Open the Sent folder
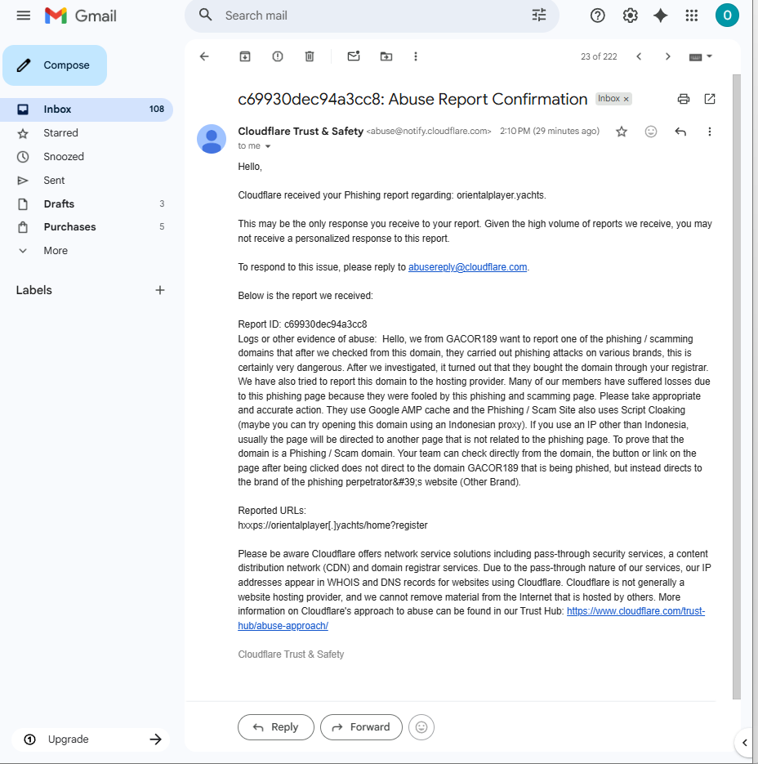Image resolution: width=758 pixels, height=764 pixels. [x=87, y=181]
